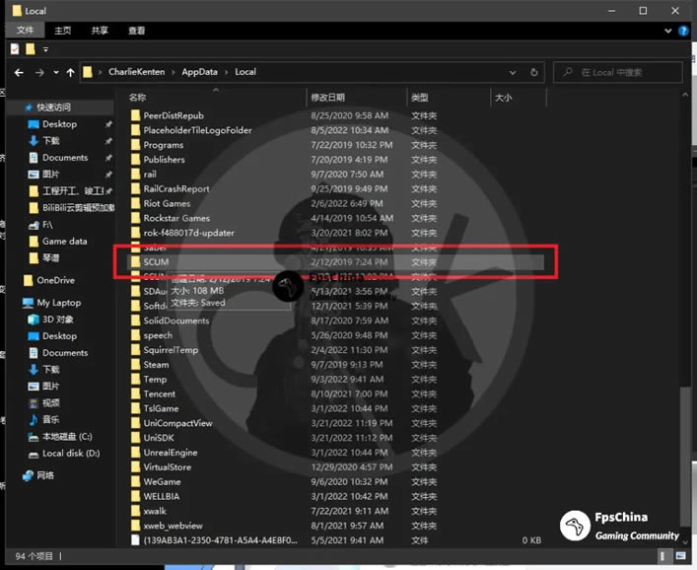The height and width of the screenshot is (570, 697).
Task: Click AppData in the breadcrumb path
Action: (x=199, y=72)
